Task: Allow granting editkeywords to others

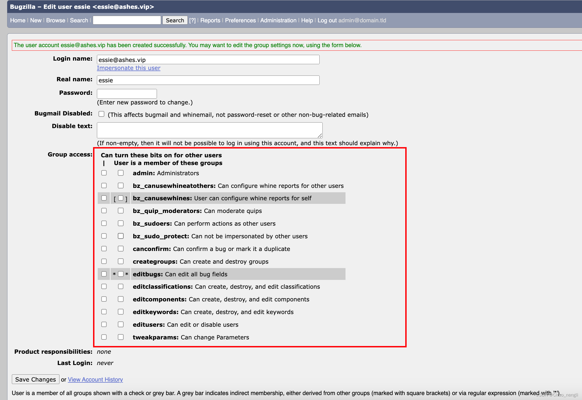Action: tap(104, 312)
